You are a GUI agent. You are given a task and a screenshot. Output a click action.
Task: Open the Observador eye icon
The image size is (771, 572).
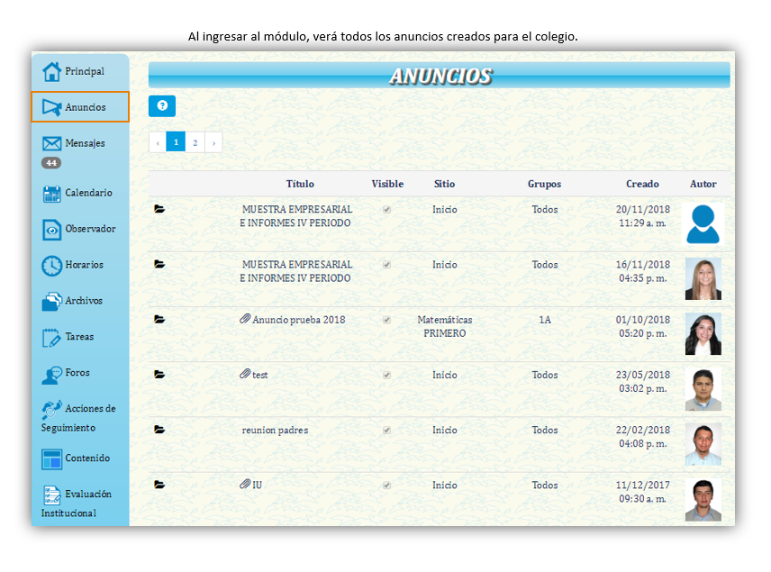coord(51,230)
